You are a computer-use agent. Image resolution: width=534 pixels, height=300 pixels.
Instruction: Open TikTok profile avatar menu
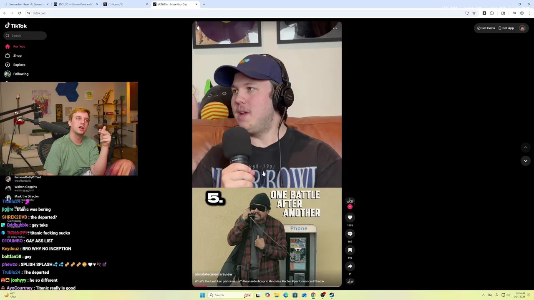[x=522, y=28]
